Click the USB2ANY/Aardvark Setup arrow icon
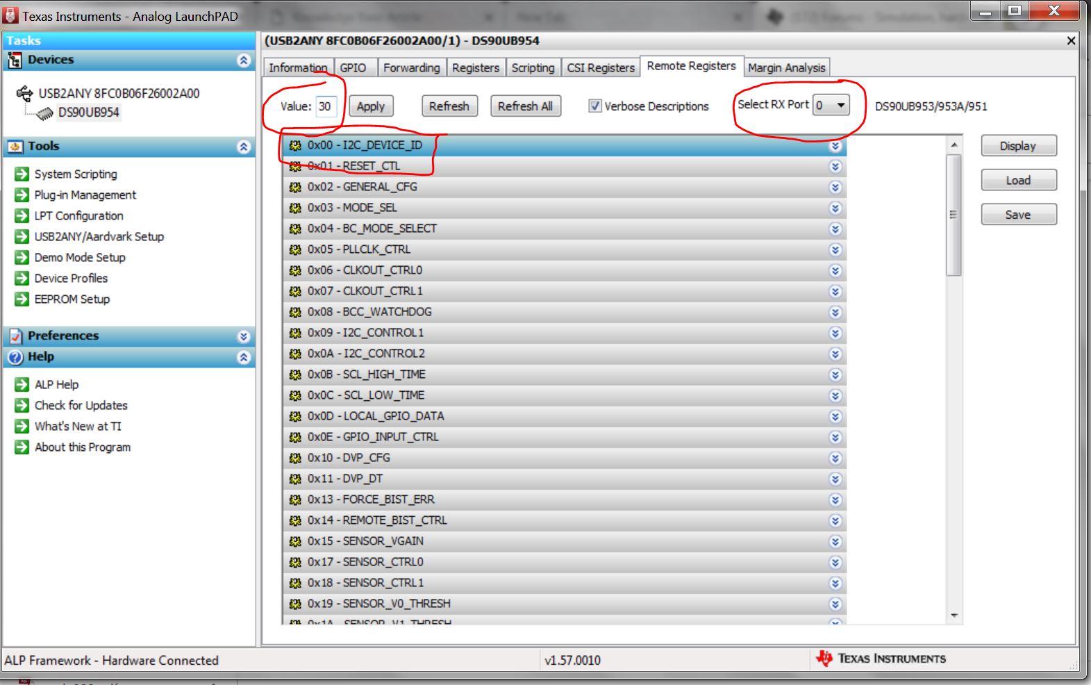Image resolution: width=1091 pixels, height=685 pixels. [22, 237]
